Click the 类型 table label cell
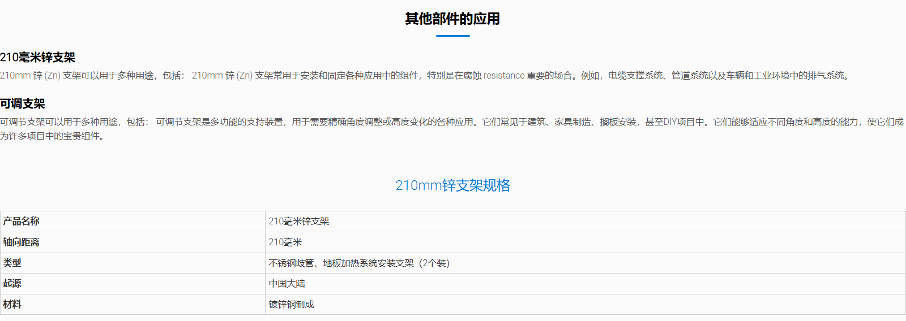906x321 pixels. [12, 263]
